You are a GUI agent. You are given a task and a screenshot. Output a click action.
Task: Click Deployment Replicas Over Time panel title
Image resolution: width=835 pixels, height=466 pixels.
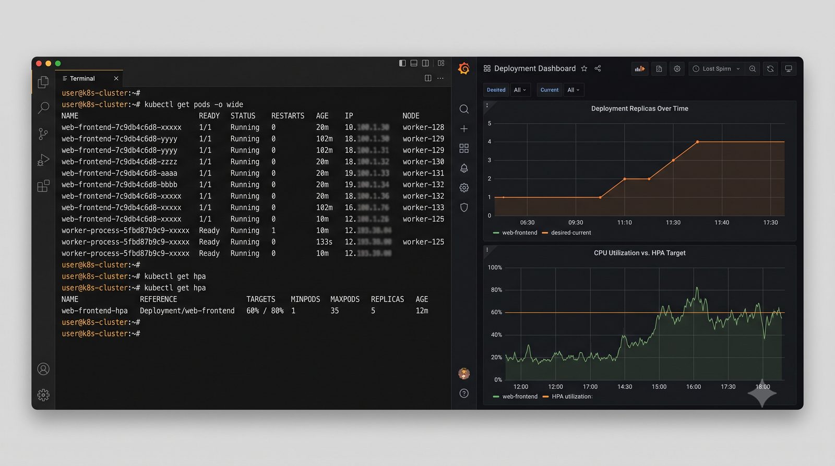tap(640, 109)
